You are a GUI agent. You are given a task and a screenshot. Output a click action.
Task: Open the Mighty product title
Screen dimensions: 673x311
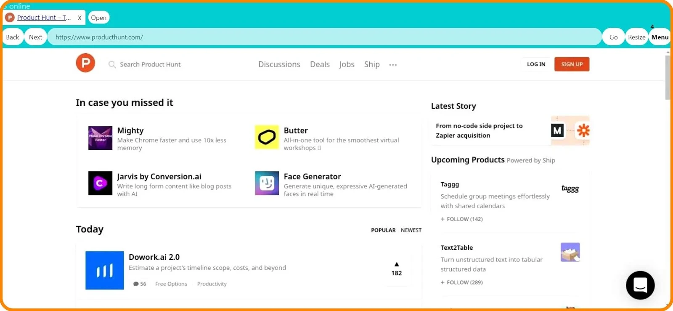130,131
